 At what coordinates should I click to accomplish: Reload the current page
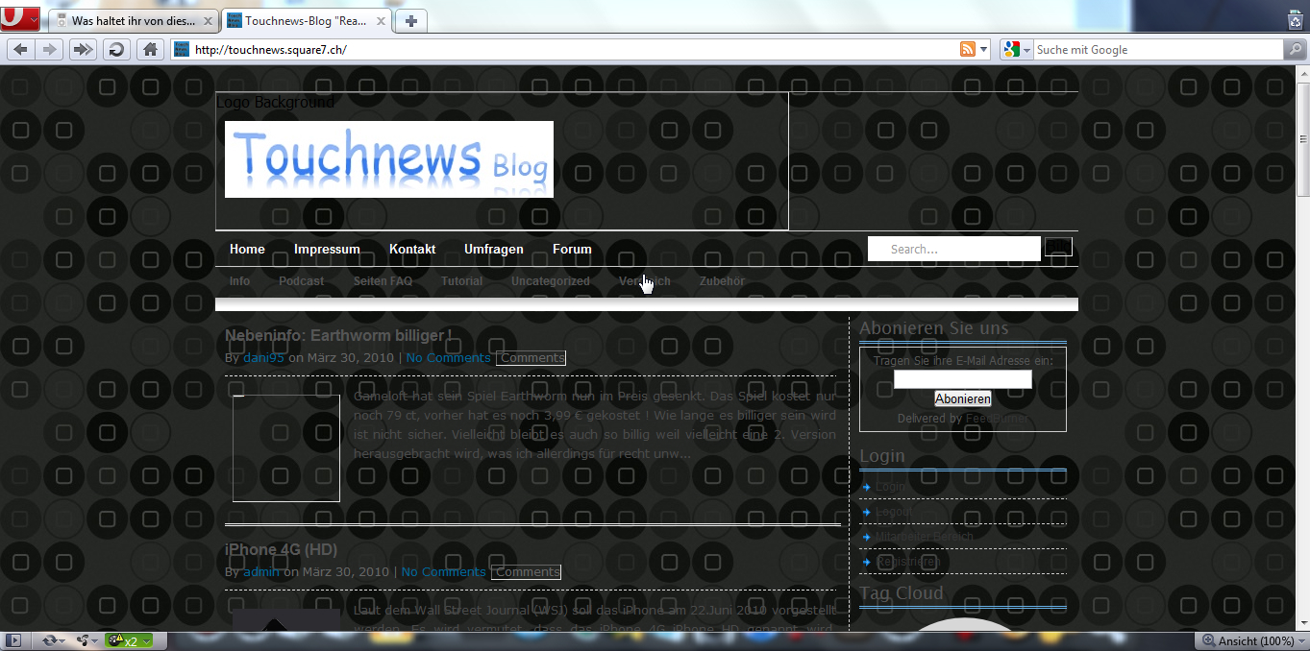coord(116,50)
